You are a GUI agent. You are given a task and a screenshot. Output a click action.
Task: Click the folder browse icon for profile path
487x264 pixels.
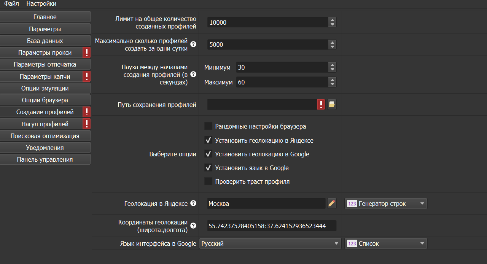(332, 105)
